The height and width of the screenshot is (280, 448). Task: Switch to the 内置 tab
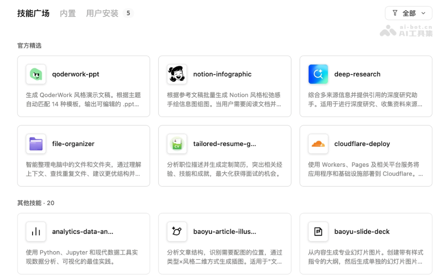click(67, 13)
